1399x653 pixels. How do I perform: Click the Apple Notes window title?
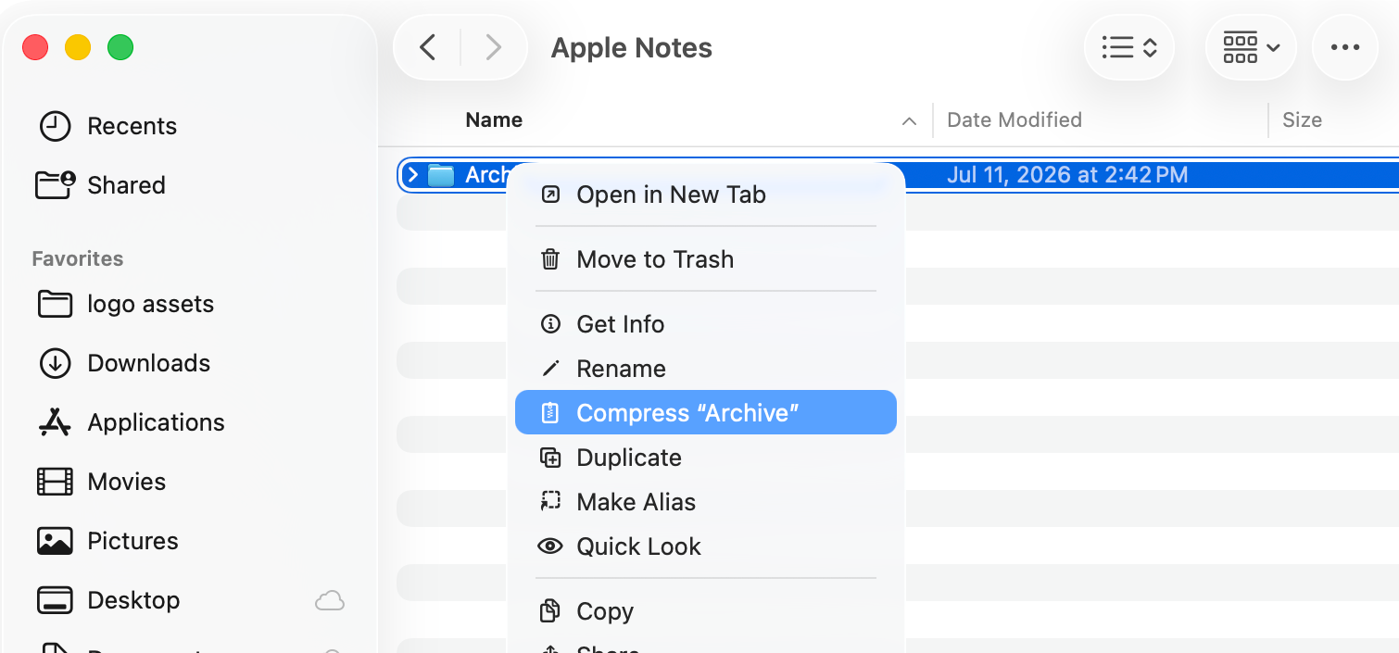click(x=632, y=48)
